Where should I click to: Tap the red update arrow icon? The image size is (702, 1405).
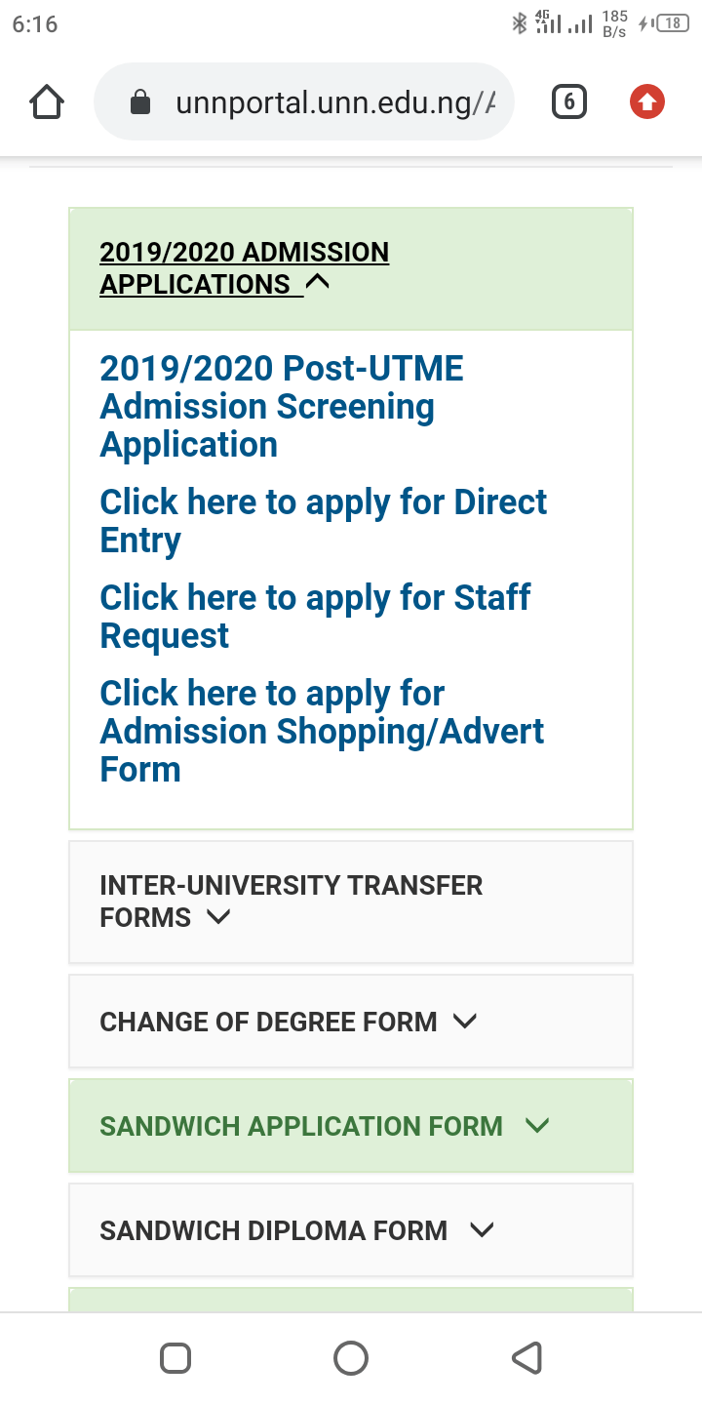coord(647,101)
